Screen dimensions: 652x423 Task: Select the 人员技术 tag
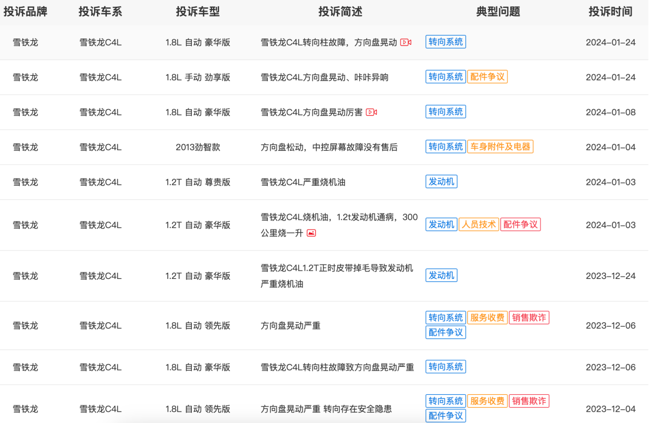479,224
